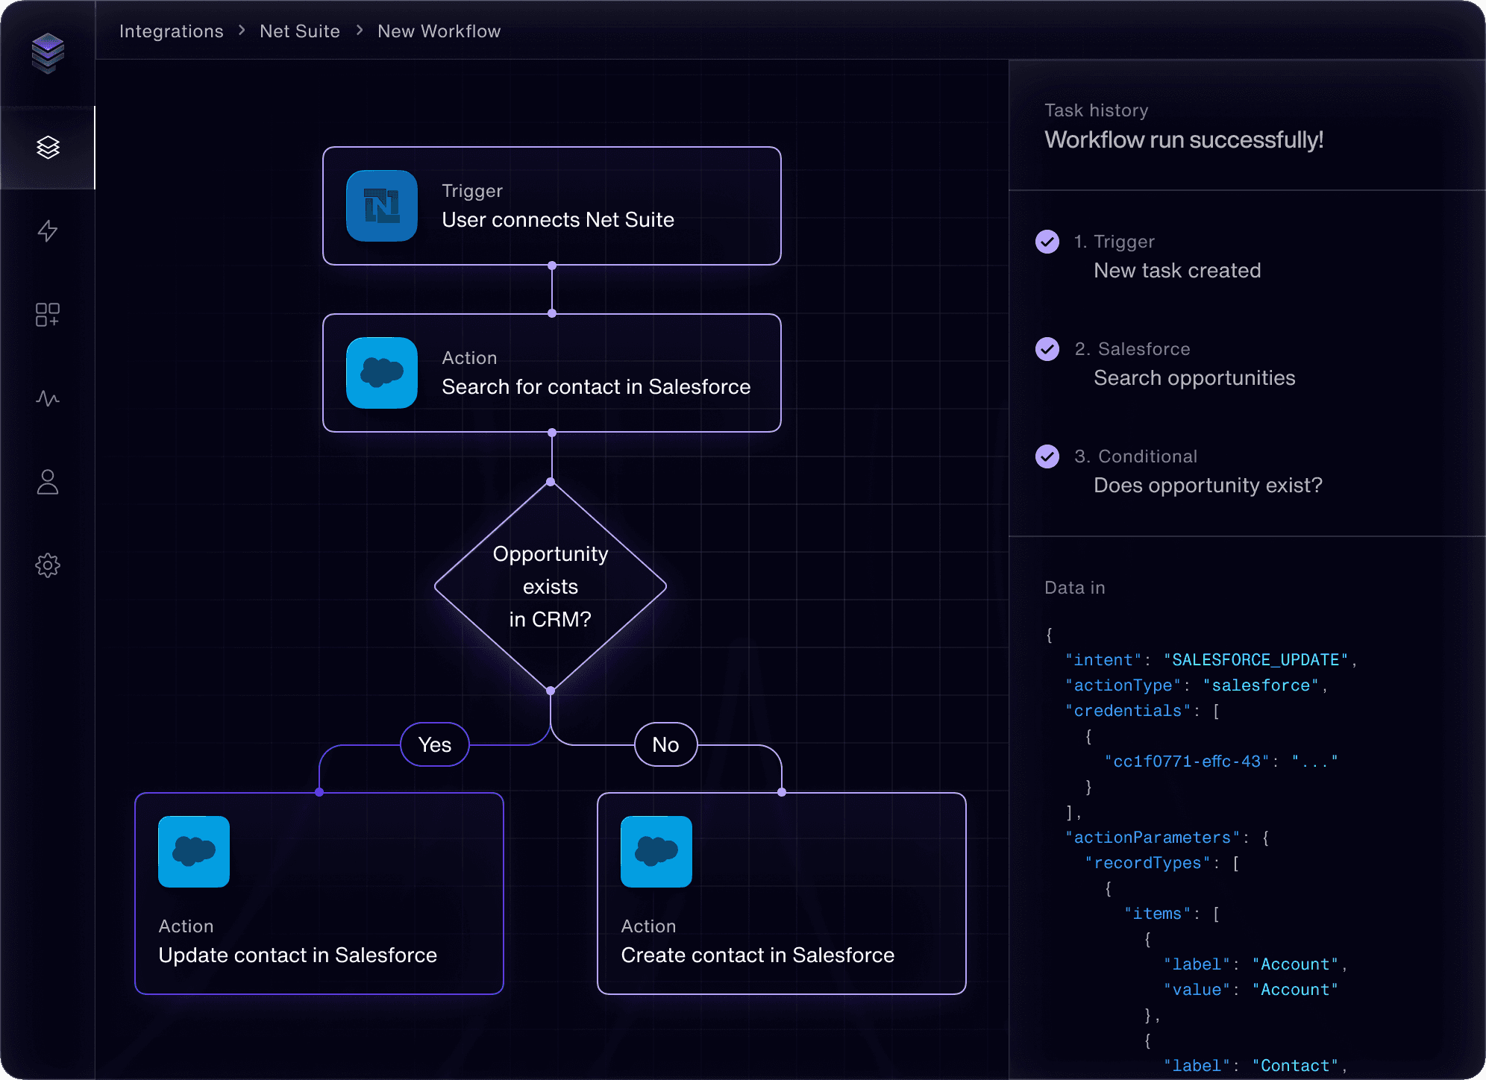Collapse the actionParameters object in the JSON view
Viewport: 1486px width, 1080px height.
1153,837
